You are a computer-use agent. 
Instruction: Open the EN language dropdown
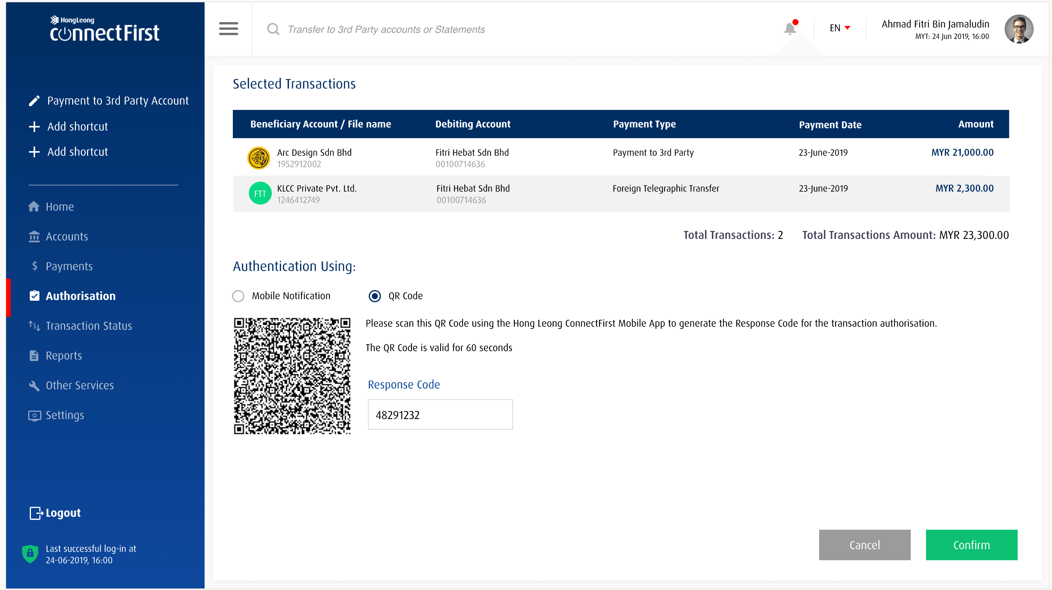839,28
